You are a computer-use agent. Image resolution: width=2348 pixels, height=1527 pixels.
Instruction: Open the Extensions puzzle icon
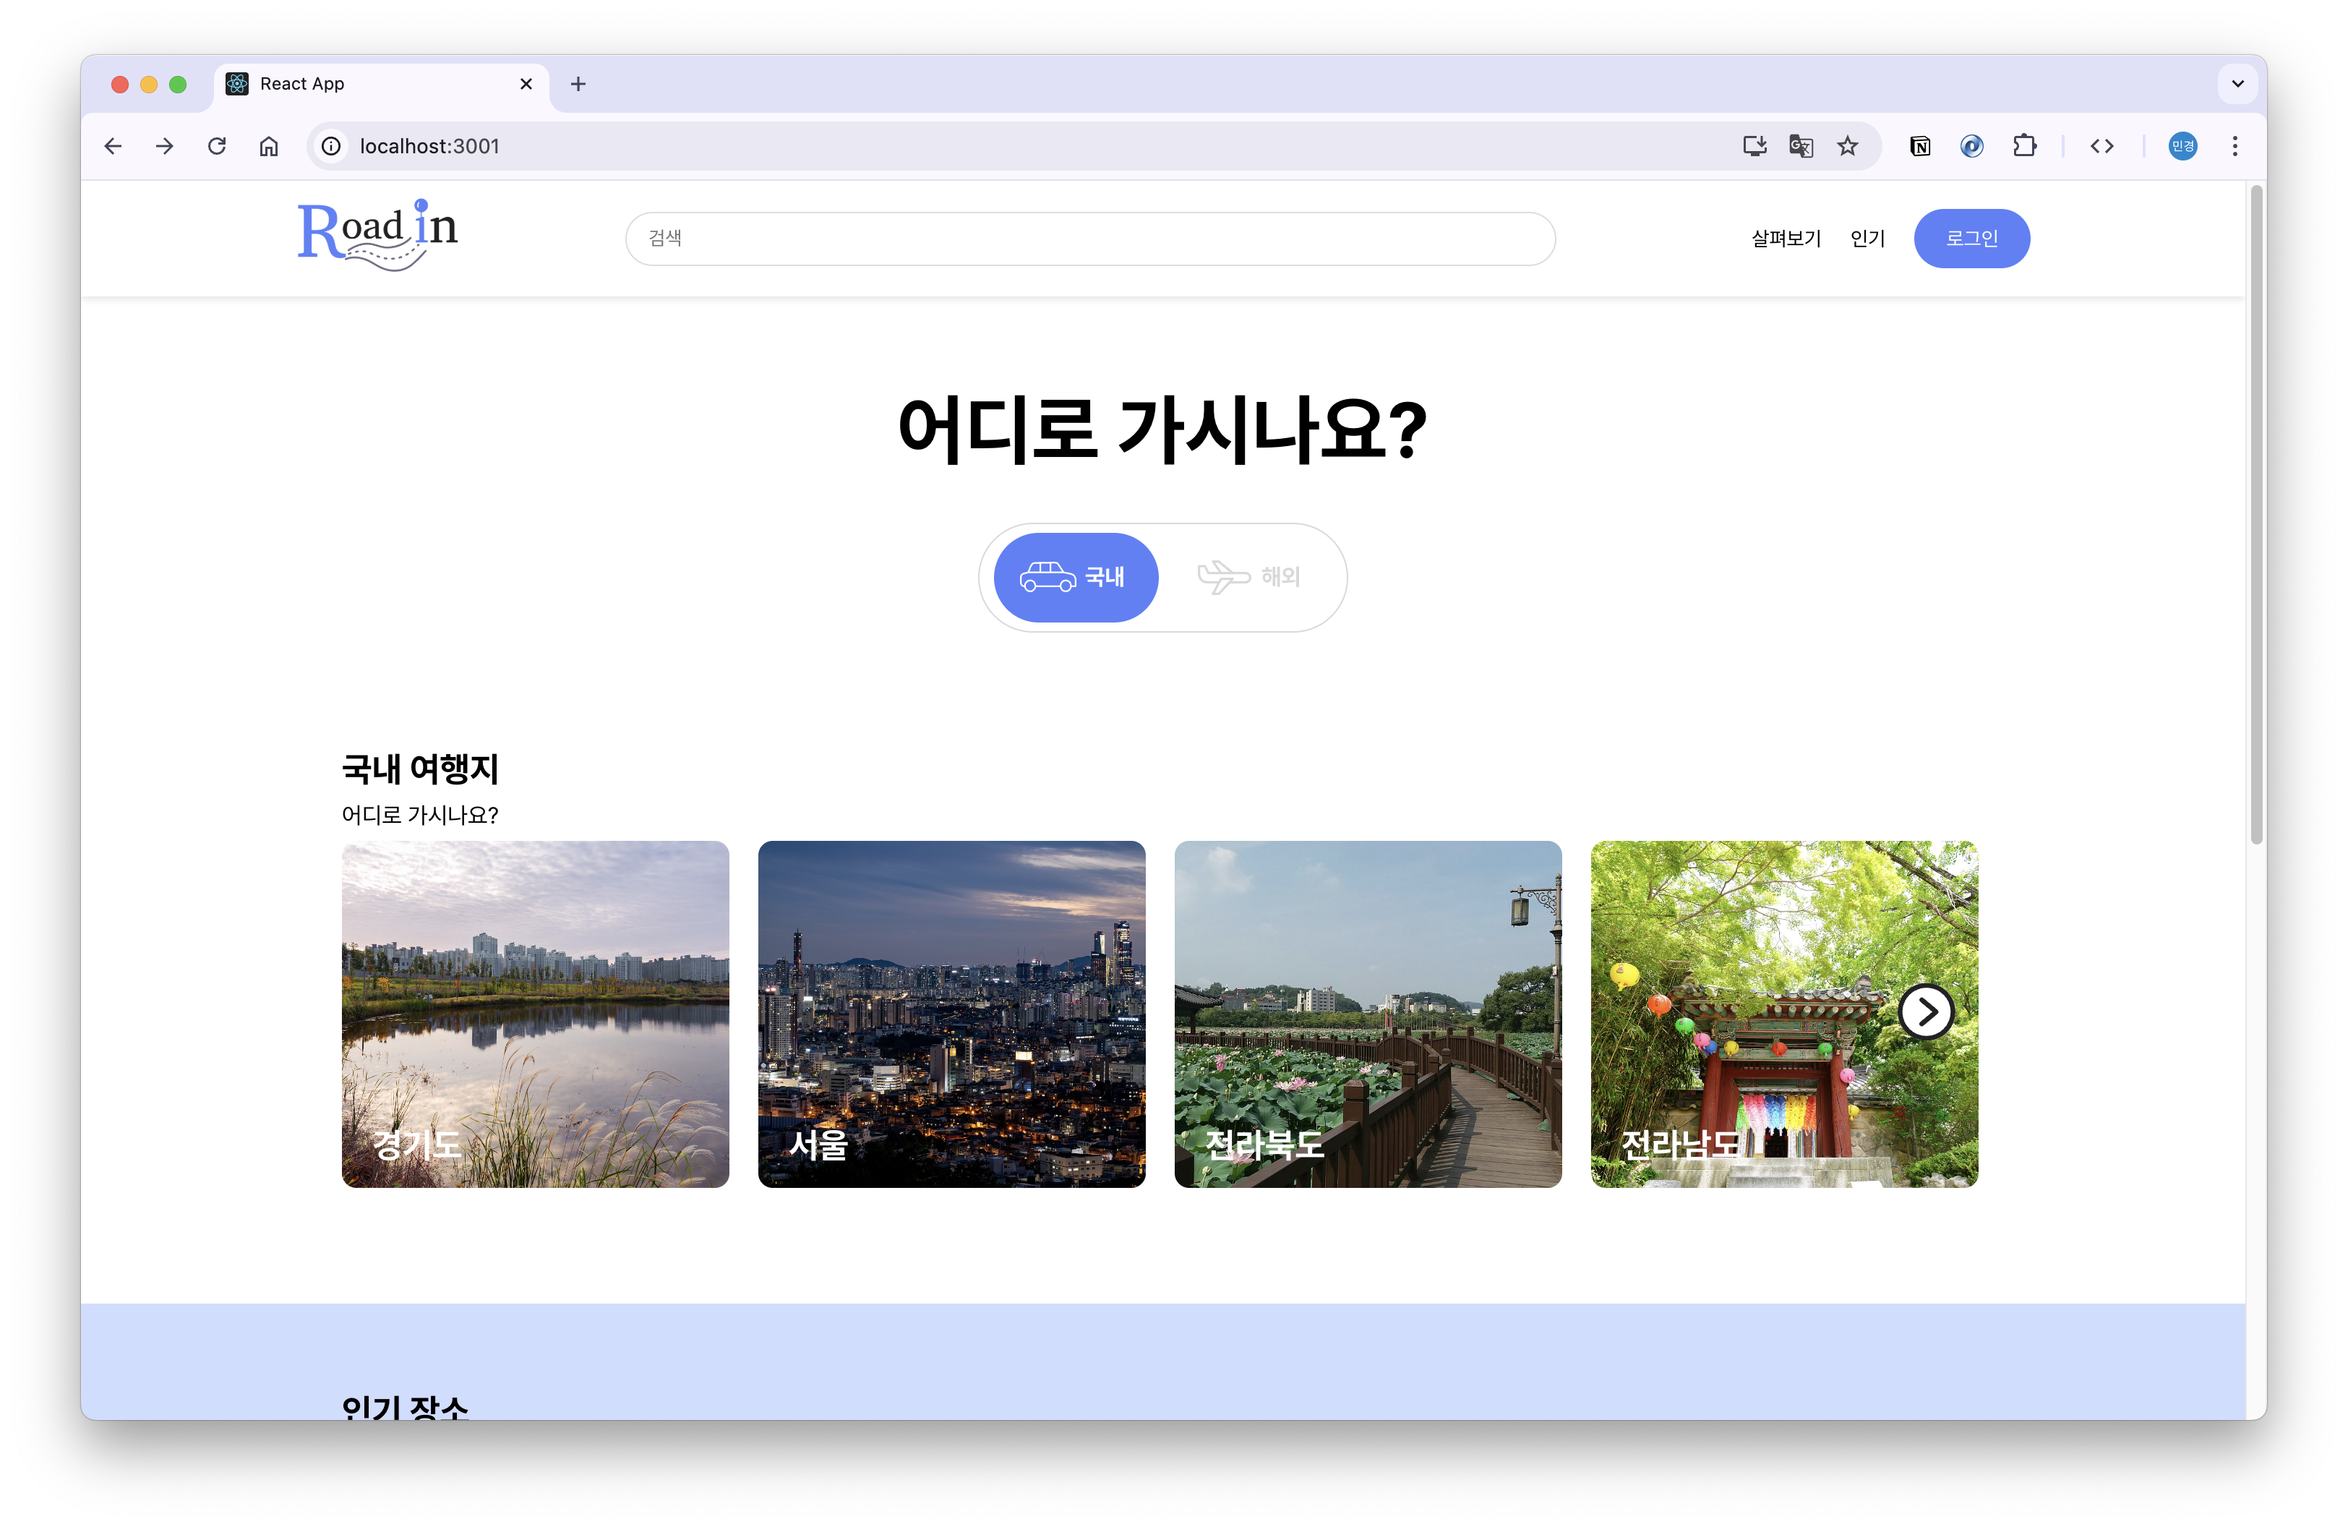click(2023, 146)
